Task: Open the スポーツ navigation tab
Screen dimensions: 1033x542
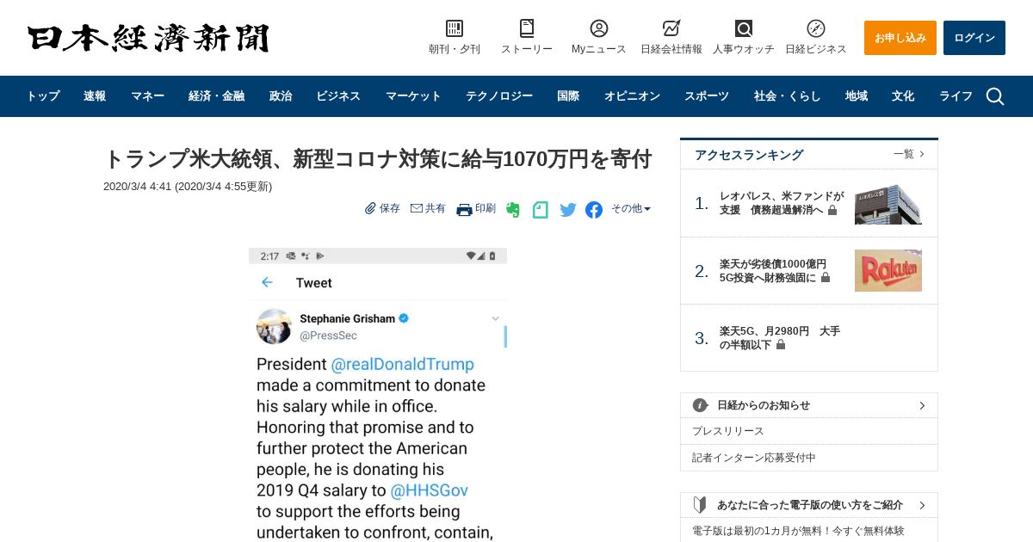Action: coord(707,96)
